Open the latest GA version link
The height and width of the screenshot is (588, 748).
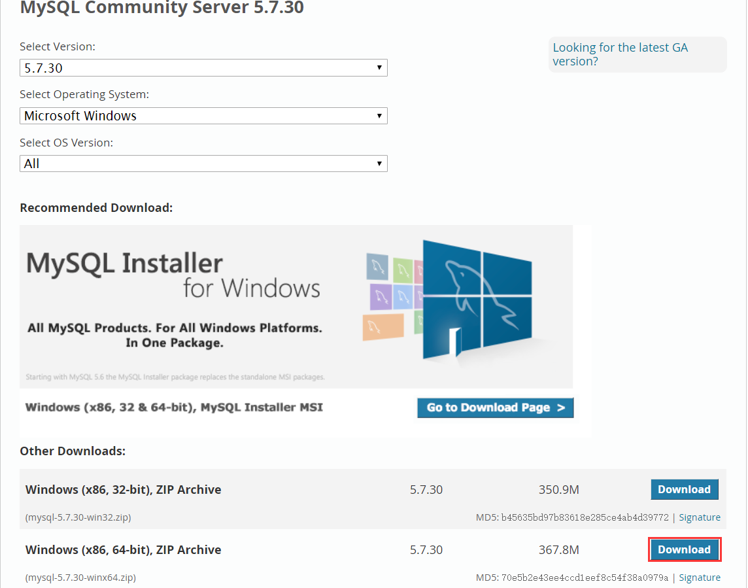[x=620, y=54]
